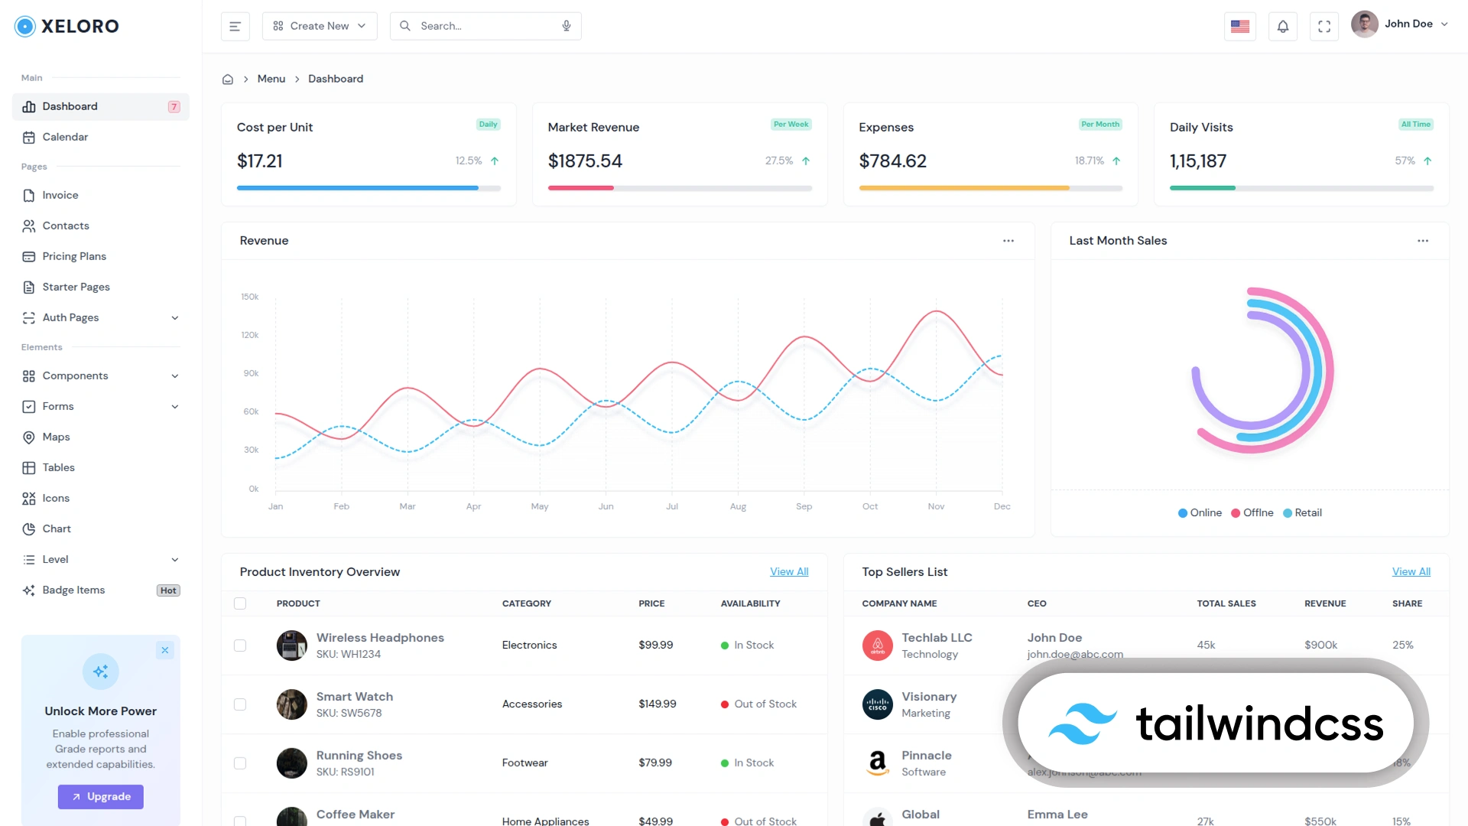Viewport: 1468px width, 826px height.
Task: Open the Pricing Plans page
Action: pyautogui.click(x=101, y=256)
